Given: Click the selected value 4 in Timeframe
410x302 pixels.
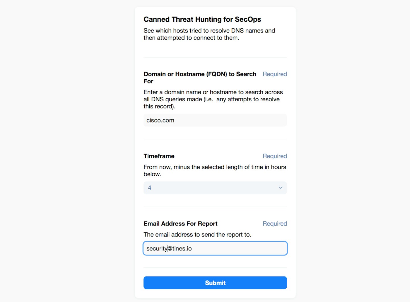Looking at the screenshot, I should pyautogui.click(x=150, y=188).
